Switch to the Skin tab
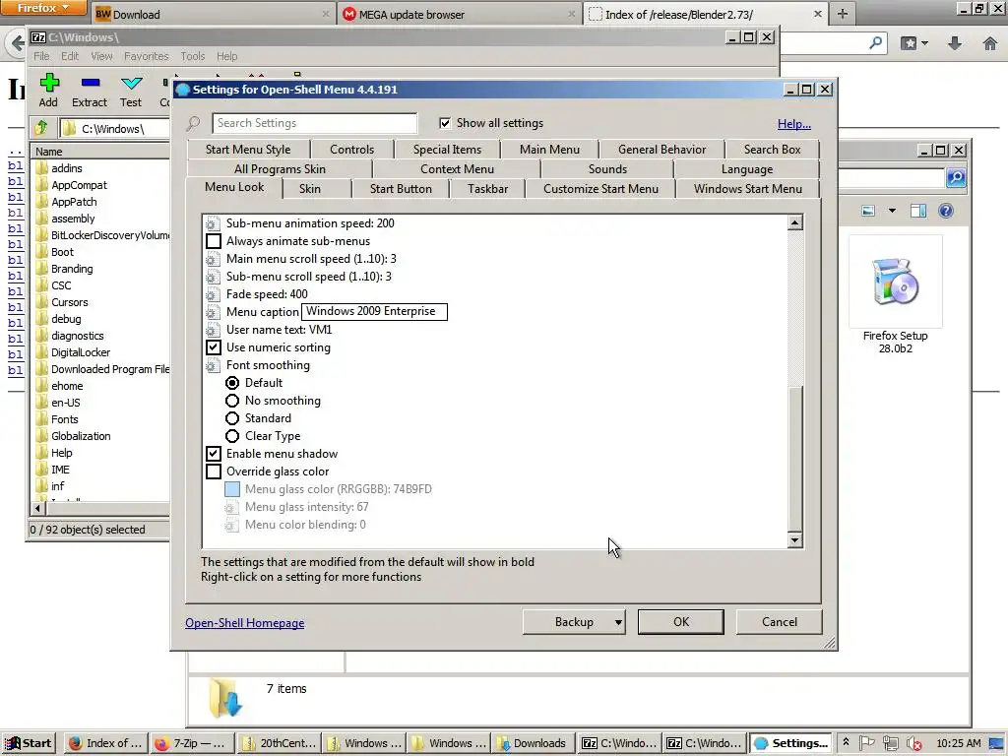 pyautogui.click(x=310, y=189)
